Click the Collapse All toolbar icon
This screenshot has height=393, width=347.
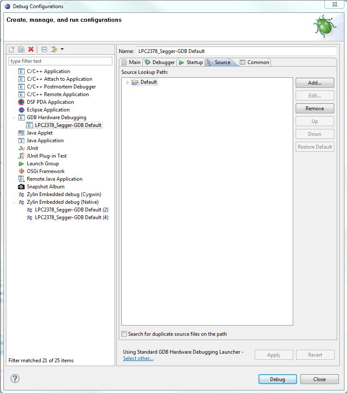coord(44,50)
